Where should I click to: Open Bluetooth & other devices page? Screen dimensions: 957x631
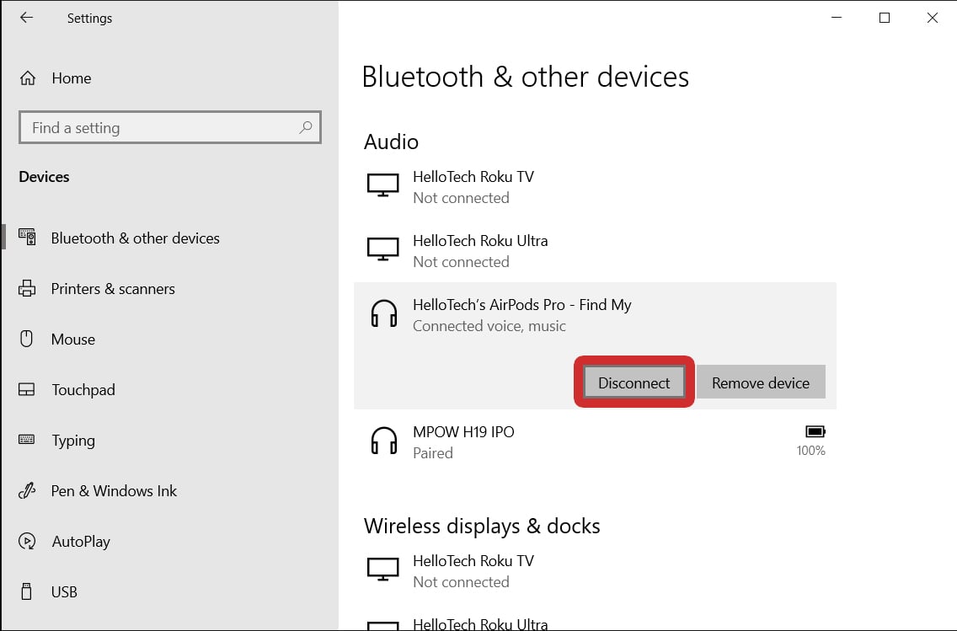(135, 238)
